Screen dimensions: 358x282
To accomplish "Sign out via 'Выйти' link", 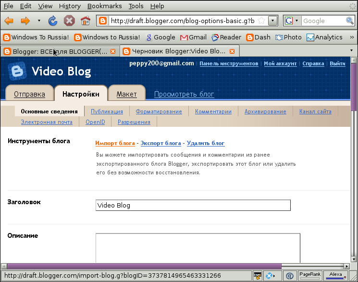I will (x=337, y=63).
